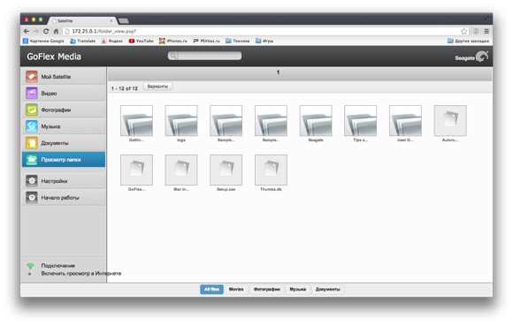Open the Варианты options dropdown

pos(157,87)
